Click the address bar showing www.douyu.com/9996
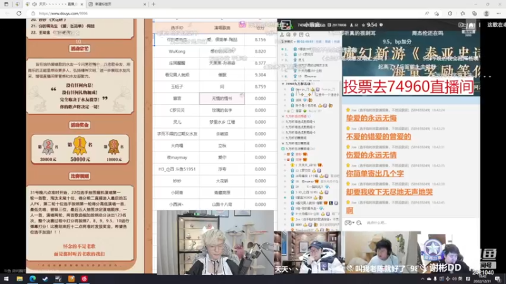Image resolution: width=506 pixels, height=284 pixels. click(226, 13)
